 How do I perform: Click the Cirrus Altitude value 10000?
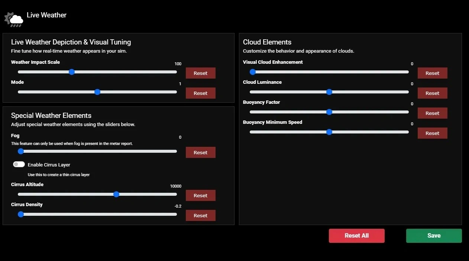176,186
